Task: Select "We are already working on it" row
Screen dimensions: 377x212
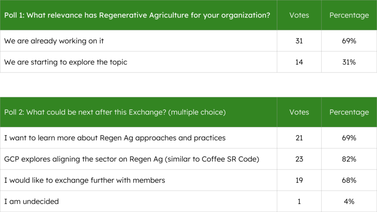Action: (x=54, y=41)
